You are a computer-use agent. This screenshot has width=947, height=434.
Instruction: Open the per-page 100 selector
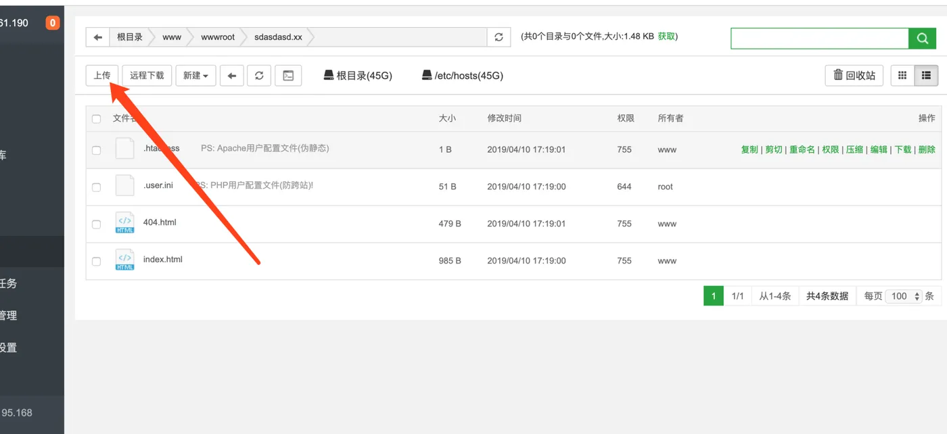tap(903, 296)
